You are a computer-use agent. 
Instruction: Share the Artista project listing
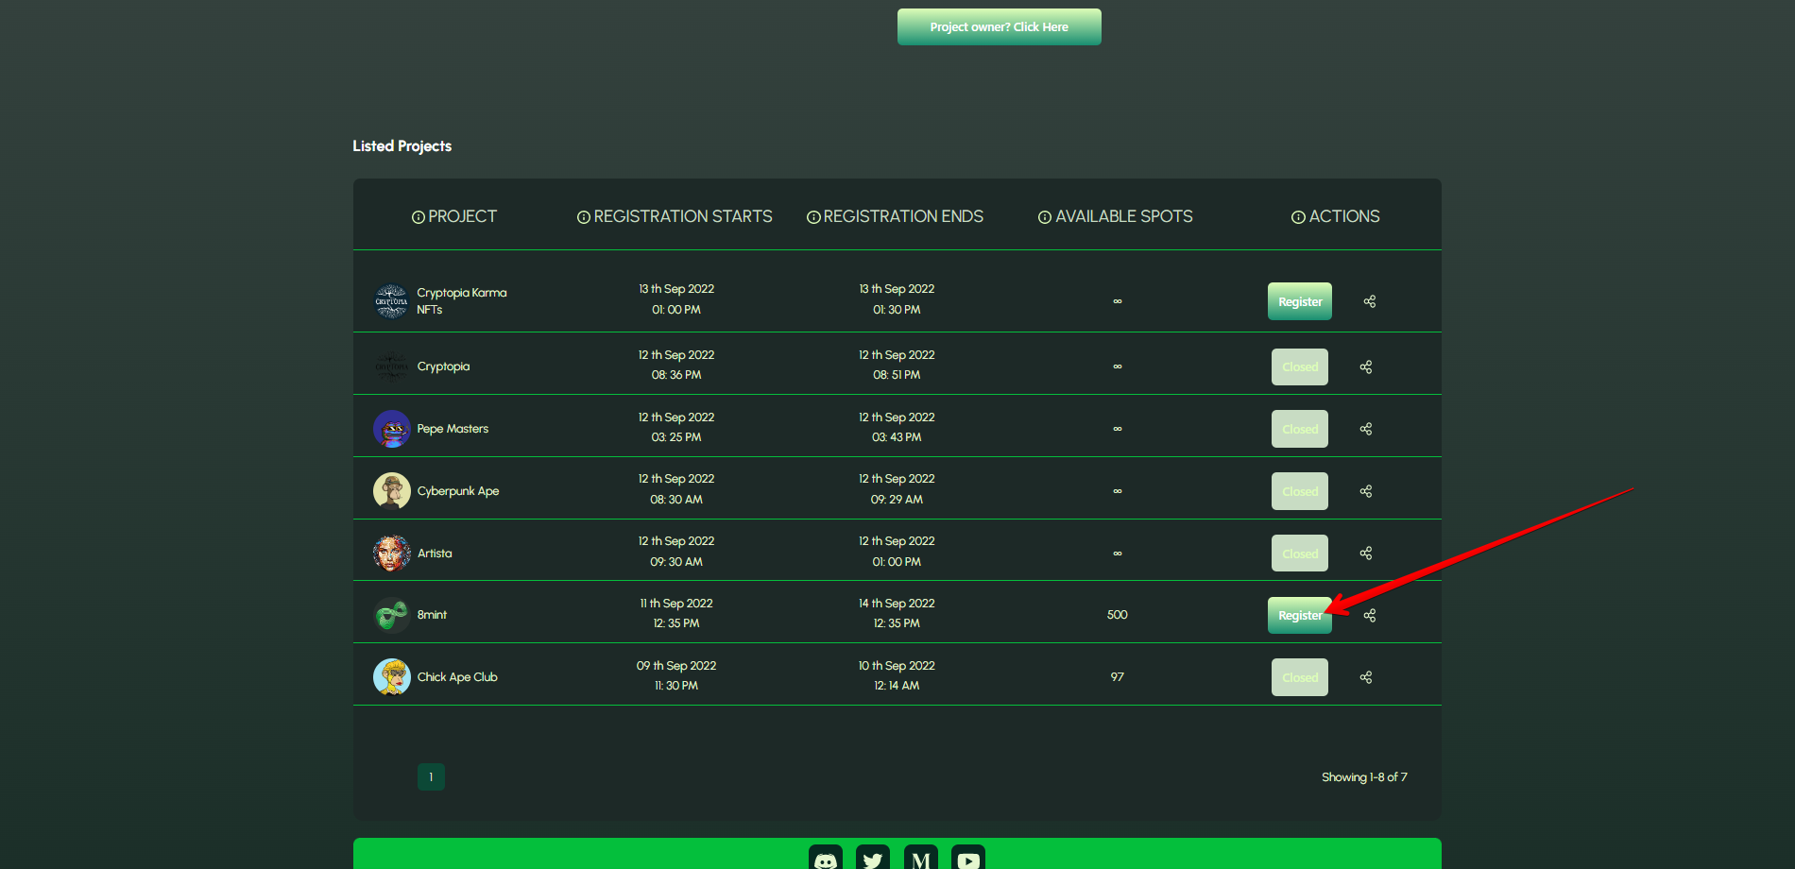point(1365,554)
